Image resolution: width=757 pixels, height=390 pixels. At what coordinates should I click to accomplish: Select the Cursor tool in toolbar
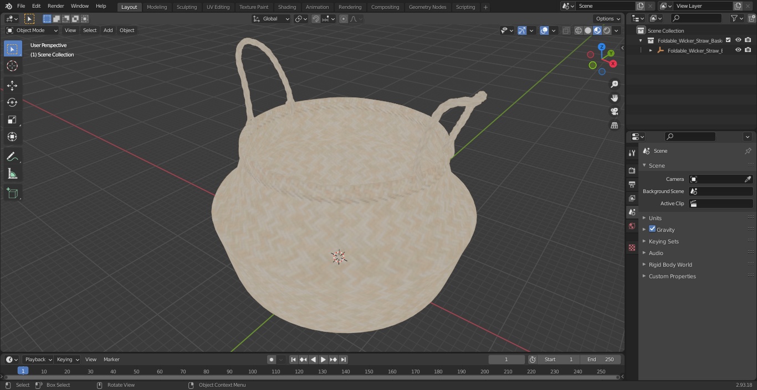tap(12, 66)
